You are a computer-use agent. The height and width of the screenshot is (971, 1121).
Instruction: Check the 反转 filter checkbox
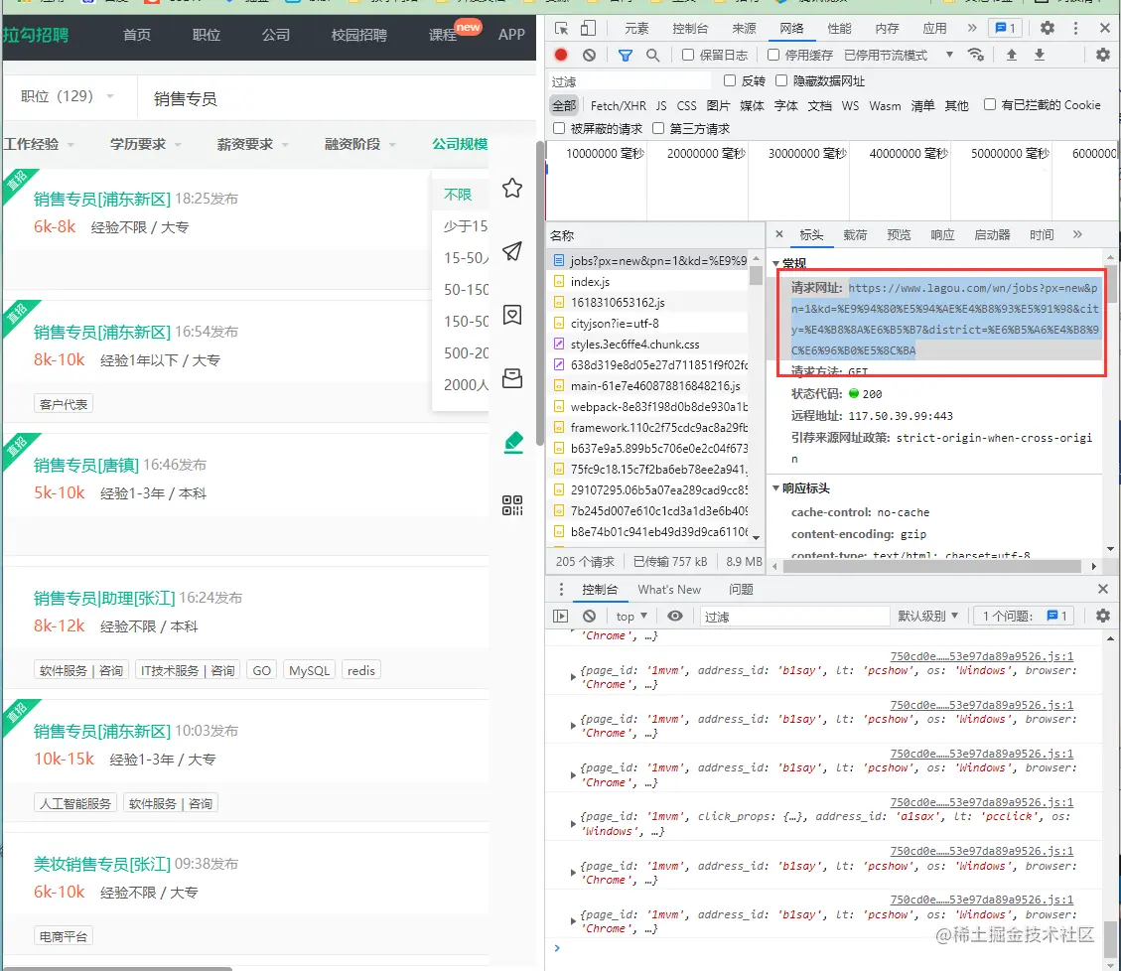coord(730,80)
